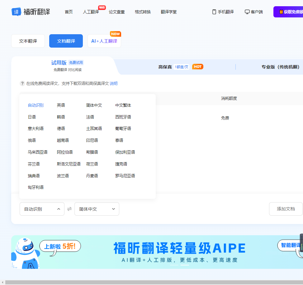Choose 韩语 in the language list

click(61, 117)
